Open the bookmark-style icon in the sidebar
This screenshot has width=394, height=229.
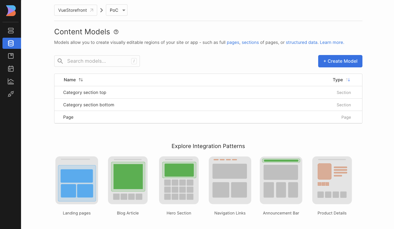[11, 56]
